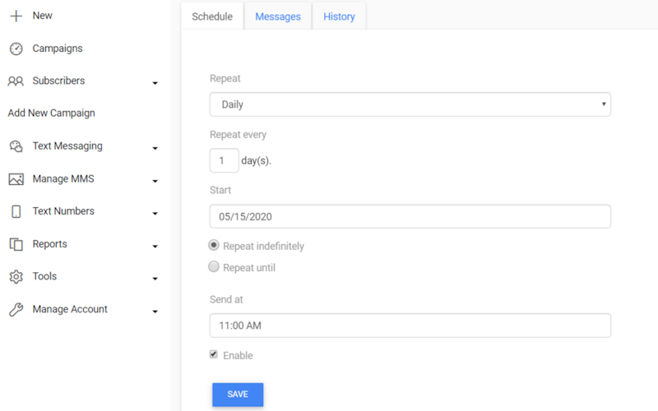Click the plus icon beside New
658x411 pixels.
[x=16, y=16]
